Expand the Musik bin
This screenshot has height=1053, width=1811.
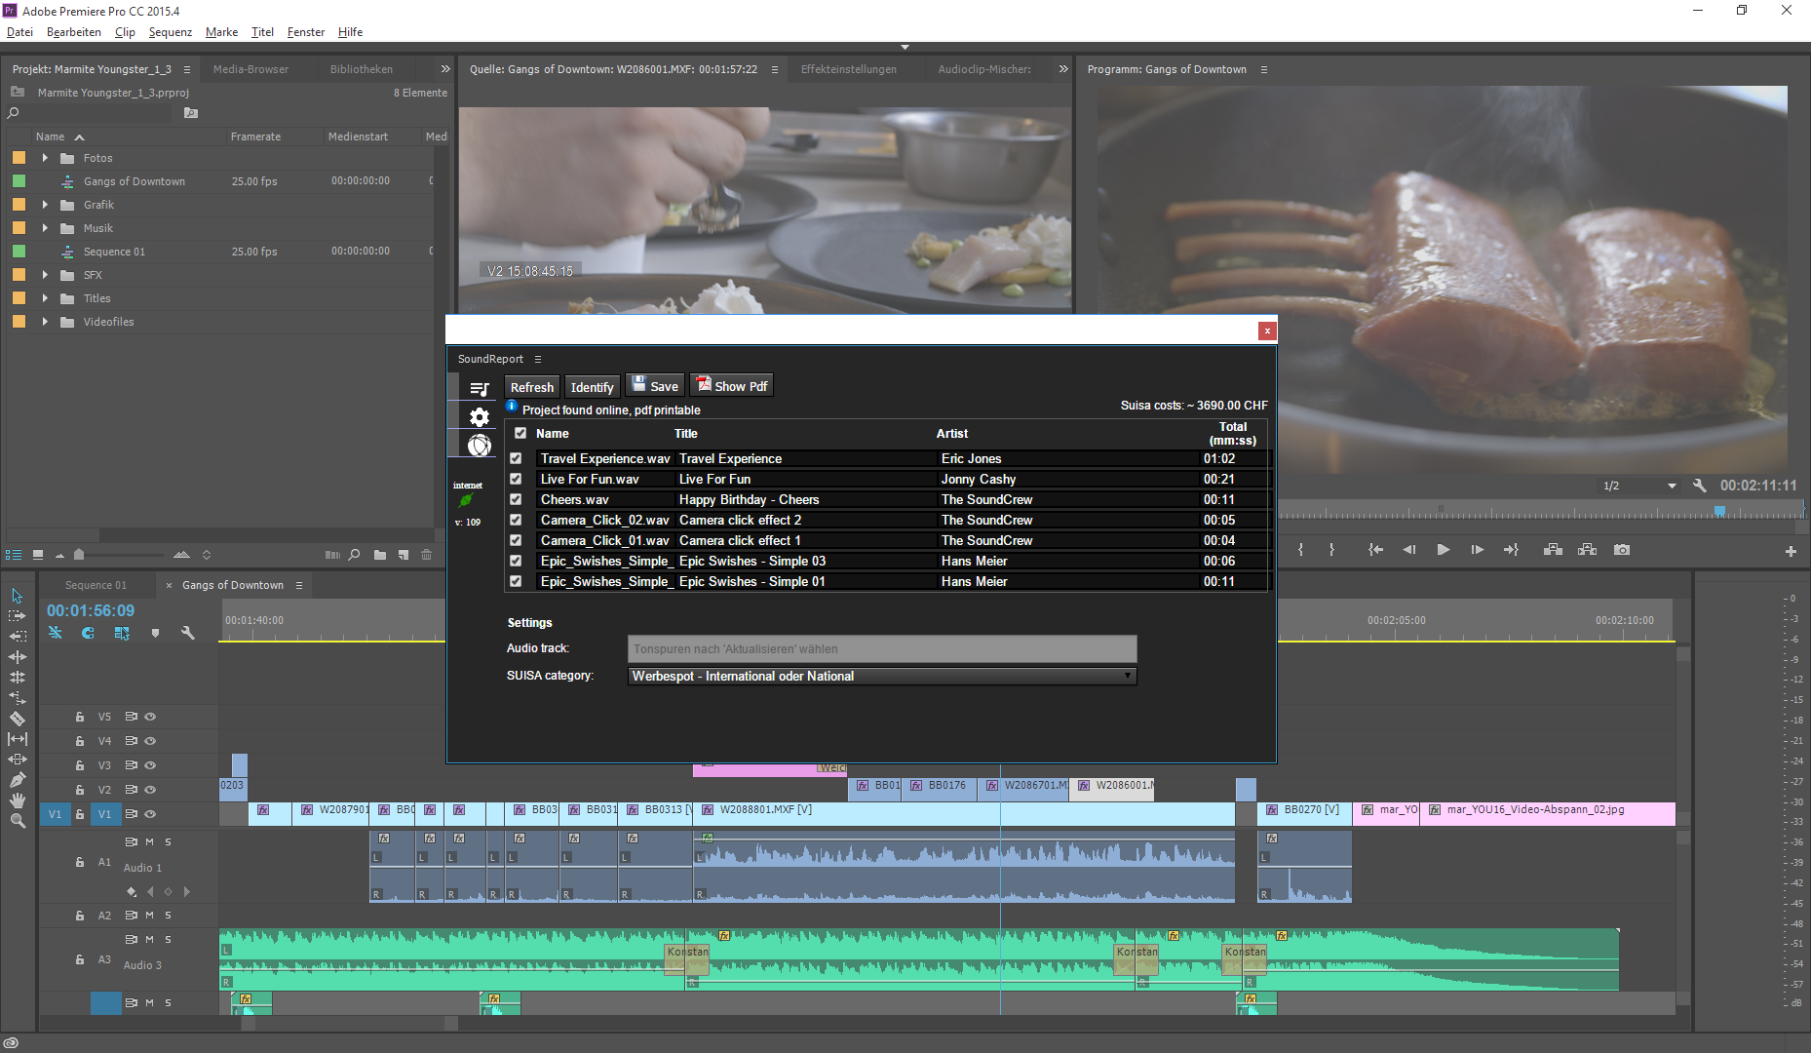[45, 228]
